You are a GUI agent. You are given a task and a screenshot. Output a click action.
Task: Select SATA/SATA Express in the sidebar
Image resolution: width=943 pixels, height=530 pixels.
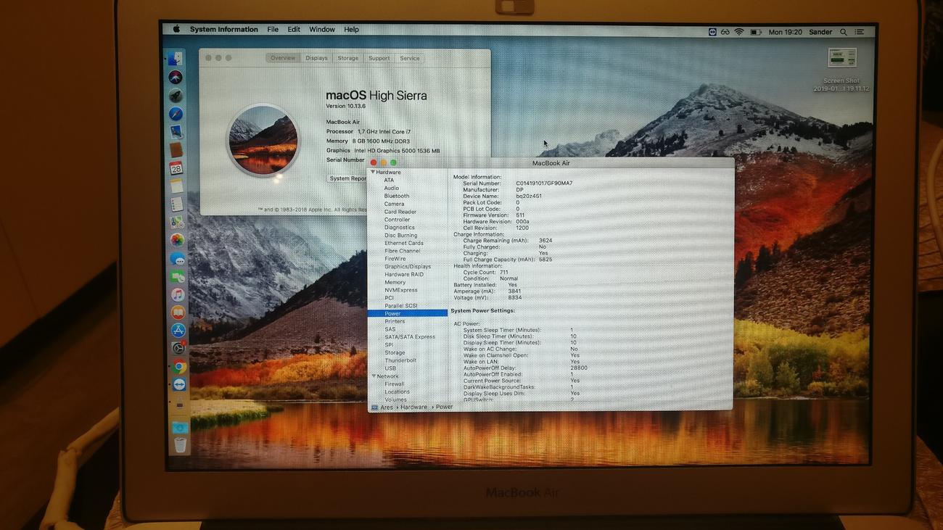[410, 336]
